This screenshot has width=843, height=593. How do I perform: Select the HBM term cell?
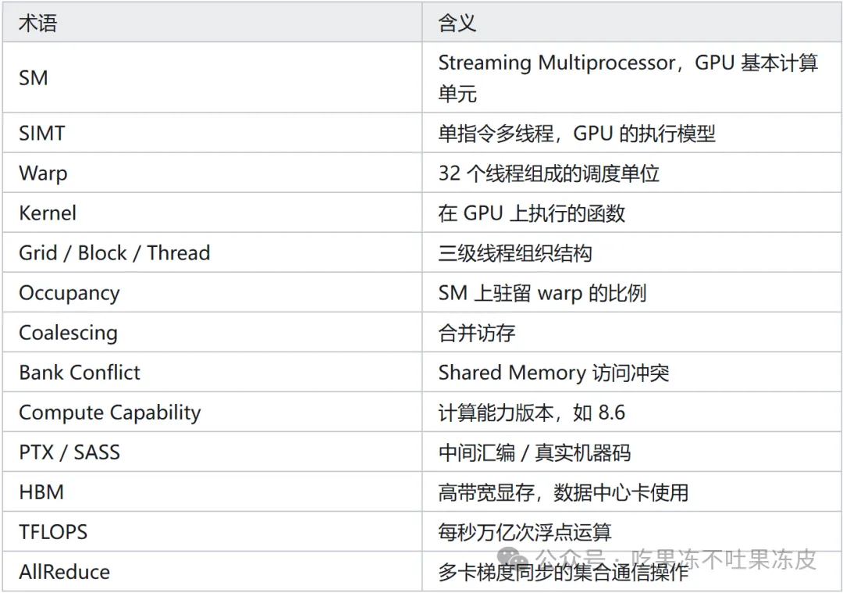[x=212, y=492]
